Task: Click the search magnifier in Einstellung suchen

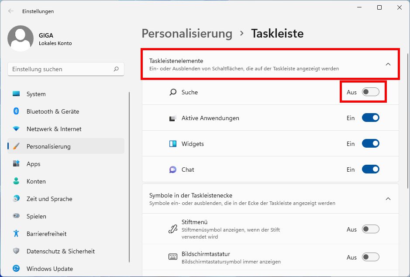Action: click(x=116, y=69)
